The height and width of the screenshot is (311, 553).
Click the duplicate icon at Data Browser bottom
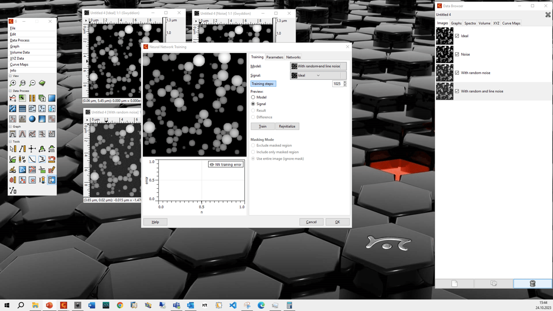pos(494,283)
